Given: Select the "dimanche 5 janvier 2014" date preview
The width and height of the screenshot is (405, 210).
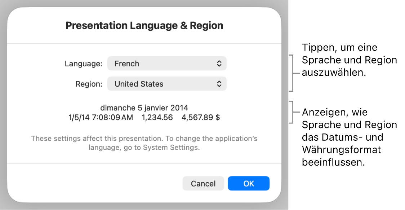Looking at the screenshot, I should coord(144,108).
